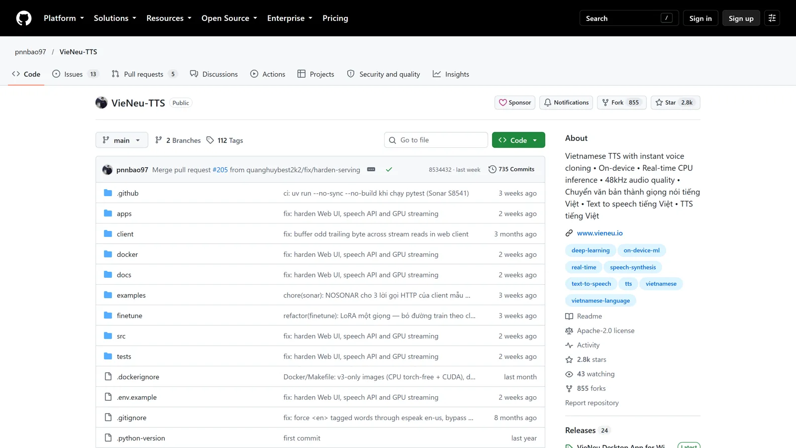Image resolution: width=796 pixels, height=448 pixels.
Task: View the green checkmark build status
Action: coord(389,170)
